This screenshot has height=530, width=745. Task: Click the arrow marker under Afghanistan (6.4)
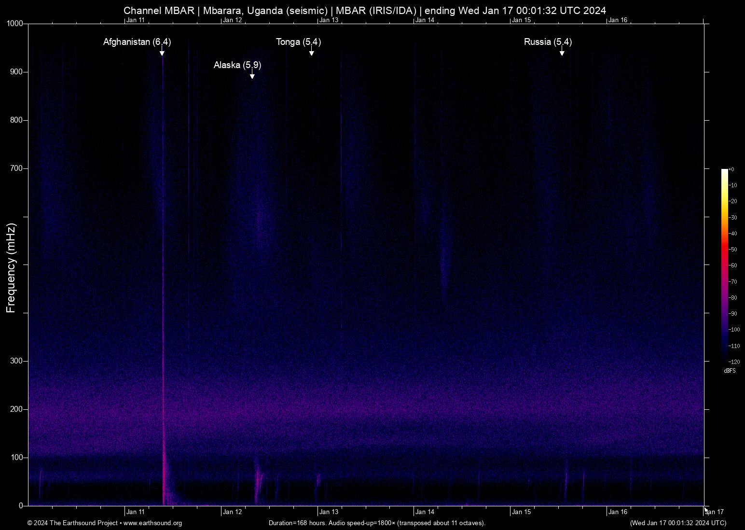point(162,53)
